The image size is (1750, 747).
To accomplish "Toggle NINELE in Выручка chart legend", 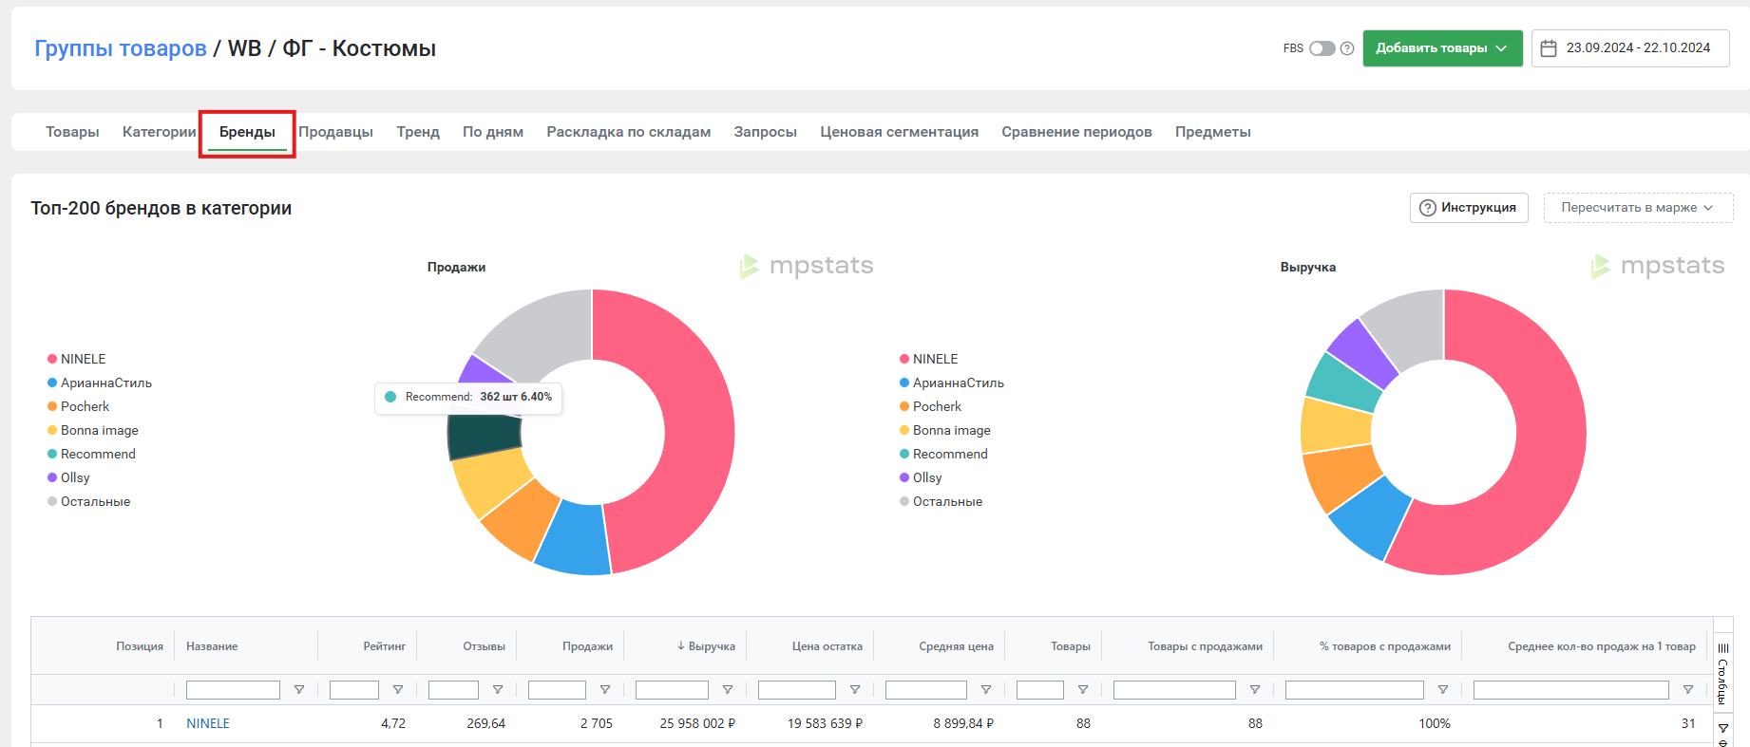I will [x=929, y=359].
